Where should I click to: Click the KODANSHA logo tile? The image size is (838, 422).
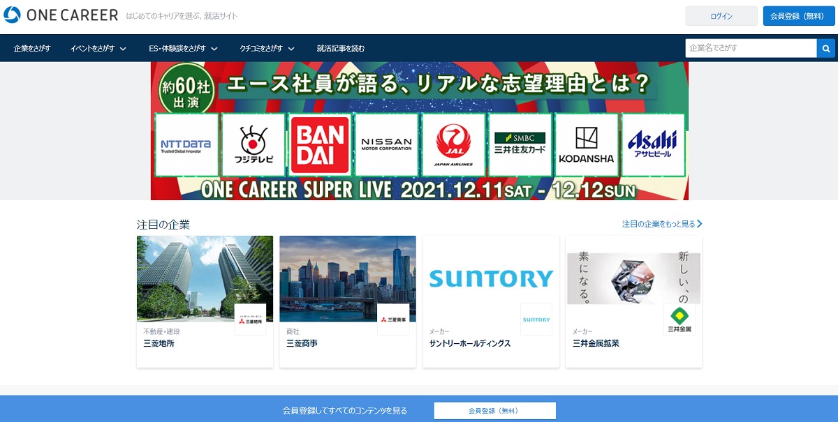587,145
